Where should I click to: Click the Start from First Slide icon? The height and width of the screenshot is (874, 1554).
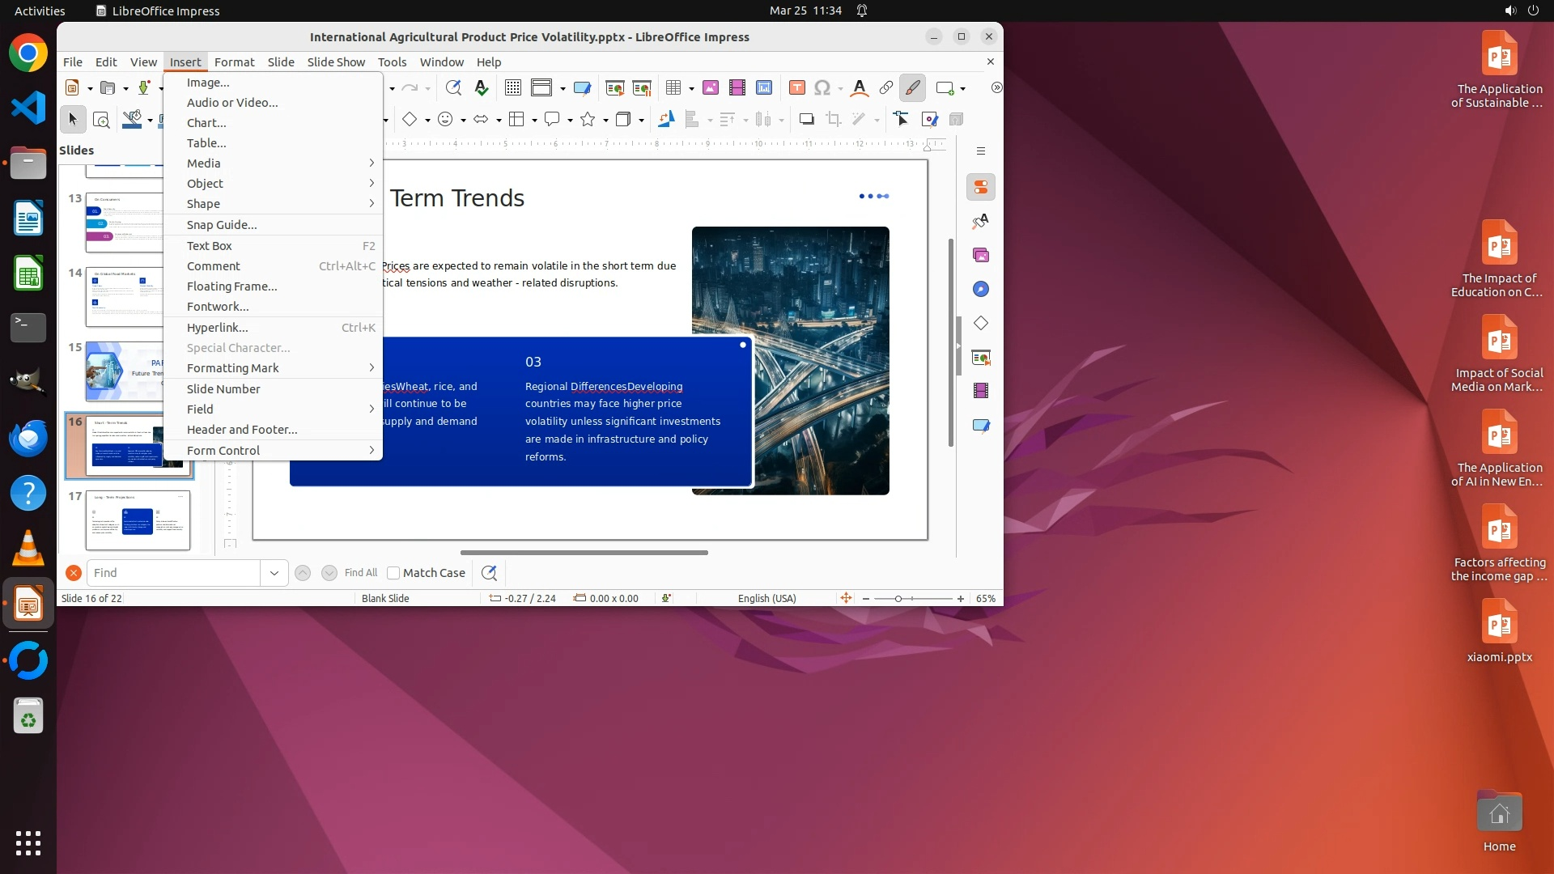pyautogui.click(x=614, y=88)
